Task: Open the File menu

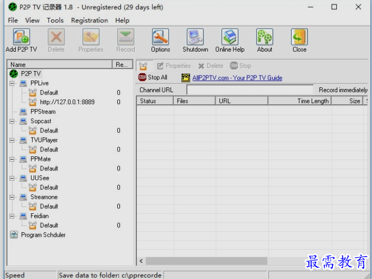Action: 13,21
